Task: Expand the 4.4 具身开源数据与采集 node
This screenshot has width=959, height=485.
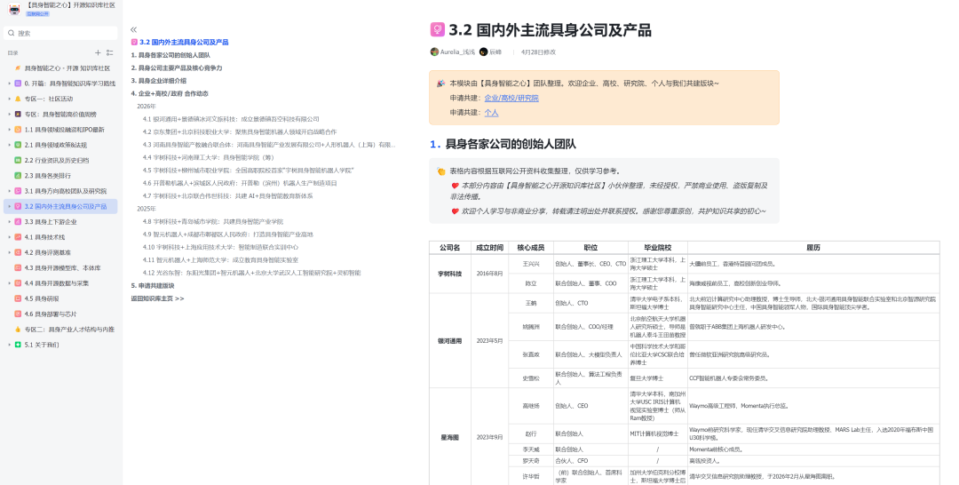Action: [x=9, y=283]
